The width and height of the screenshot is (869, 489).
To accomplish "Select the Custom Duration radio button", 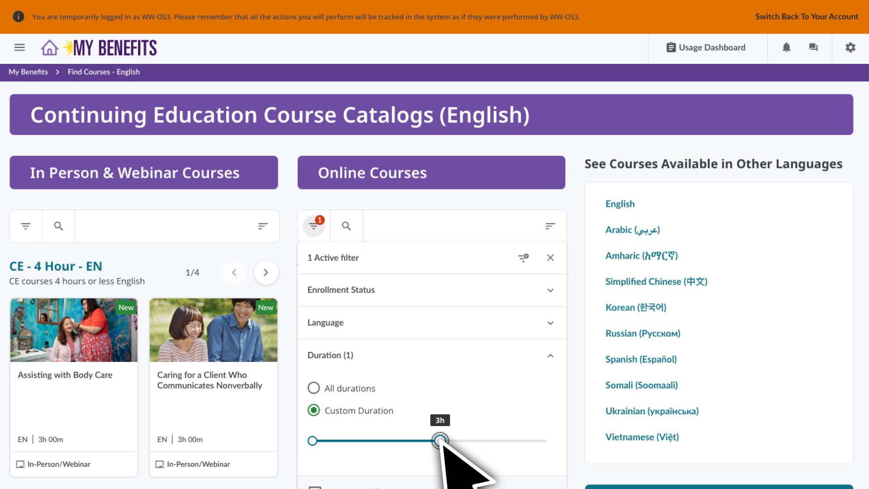I will pyautogui.click(x=314, y=410).
